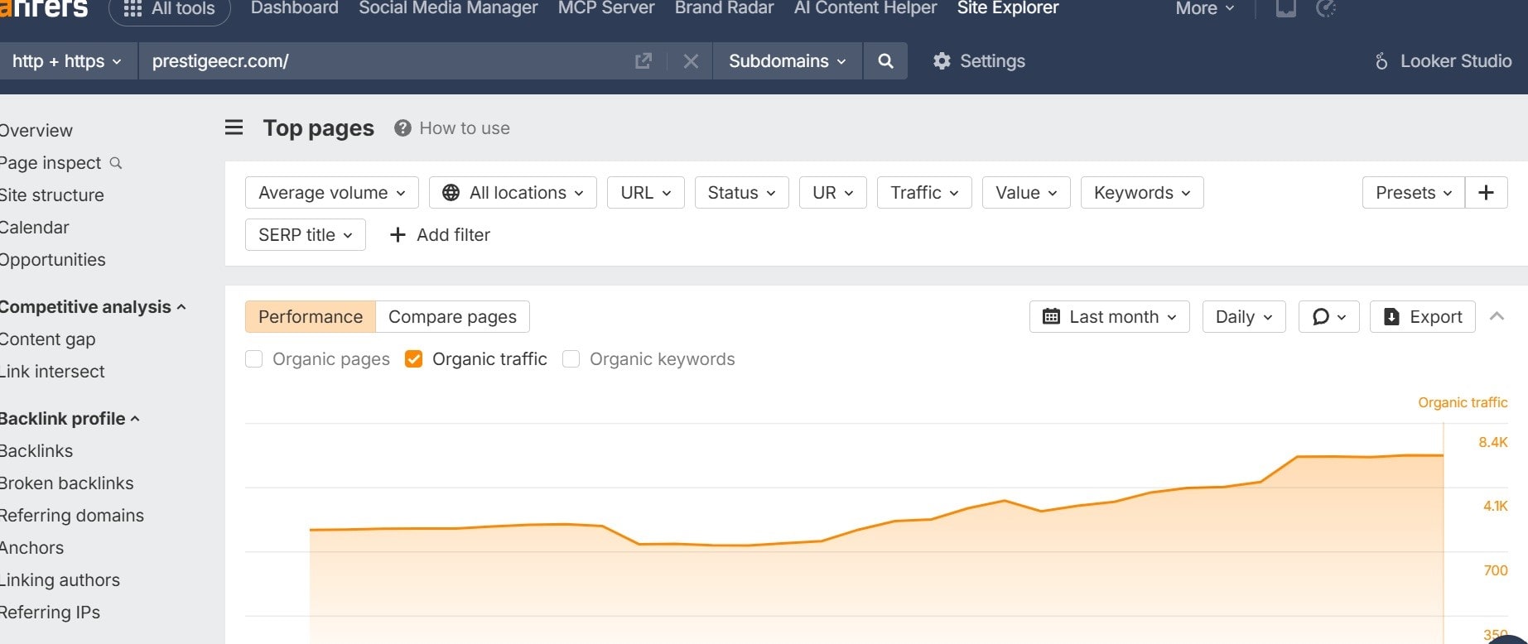Click the prestigeecr.com URL input field

381,61
